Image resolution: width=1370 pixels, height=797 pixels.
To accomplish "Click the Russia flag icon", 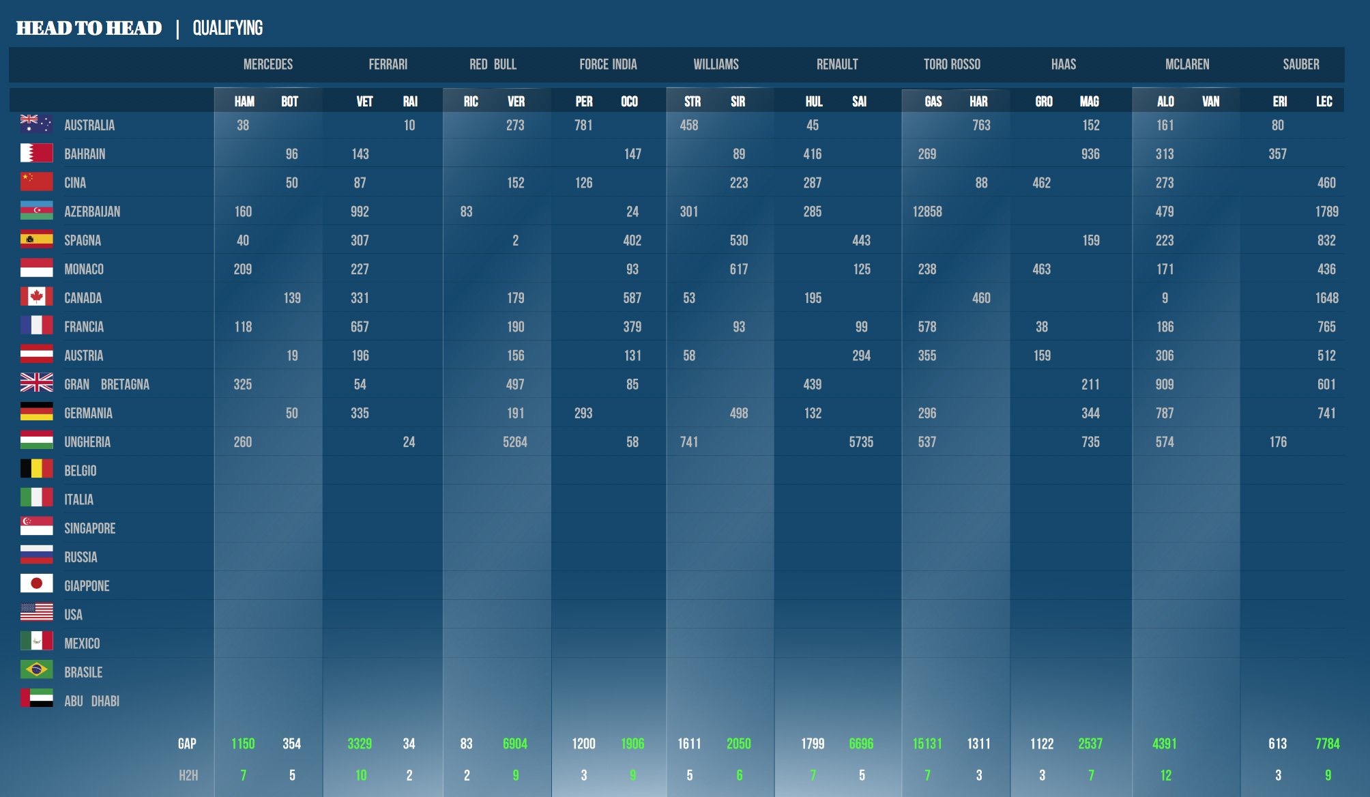I will coord(37,555).
